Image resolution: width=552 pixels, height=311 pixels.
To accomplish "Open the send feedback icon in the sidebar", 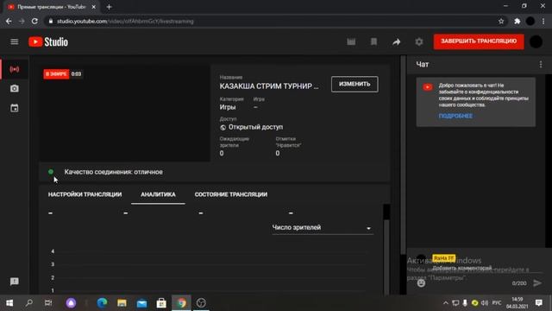I will point(15,282).
